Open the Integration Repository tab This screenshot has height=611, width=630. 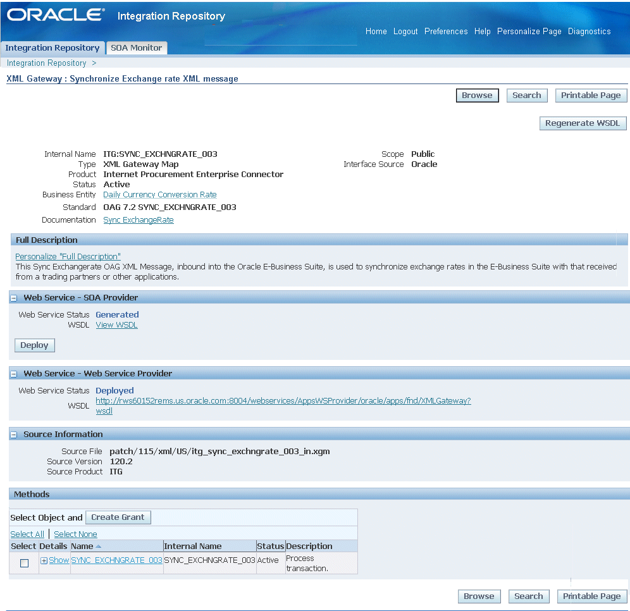click(x=52, y=48)
